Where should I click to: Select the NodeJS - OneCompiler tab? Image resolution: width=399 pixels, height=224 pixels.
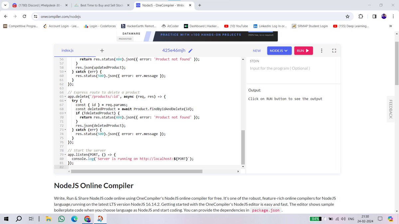point(164,6)
